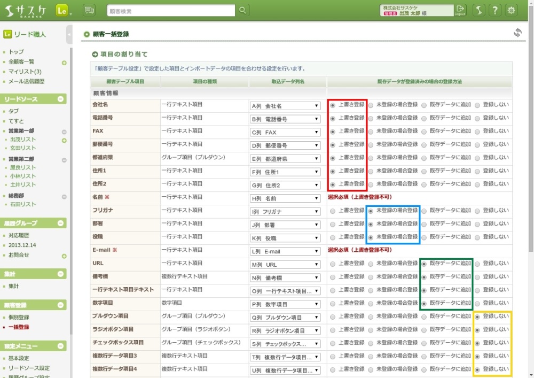Click the Logout icon in header
534x378 pixels.
[460, 10]
